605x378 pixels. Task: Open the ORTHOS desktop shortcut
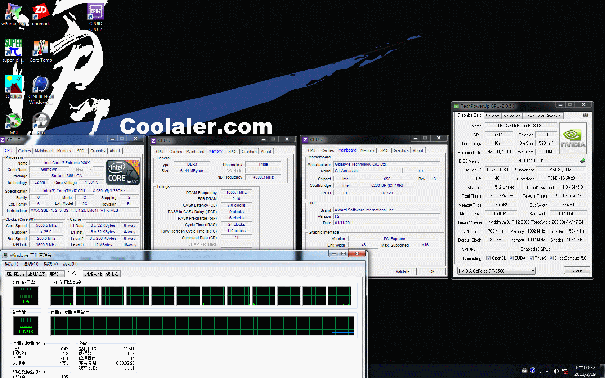pos(14,87)
